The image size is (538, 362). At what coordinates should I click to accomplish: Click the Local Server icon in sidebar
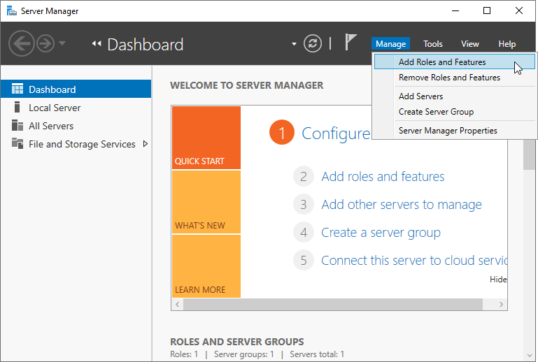(x=17, y=107)
